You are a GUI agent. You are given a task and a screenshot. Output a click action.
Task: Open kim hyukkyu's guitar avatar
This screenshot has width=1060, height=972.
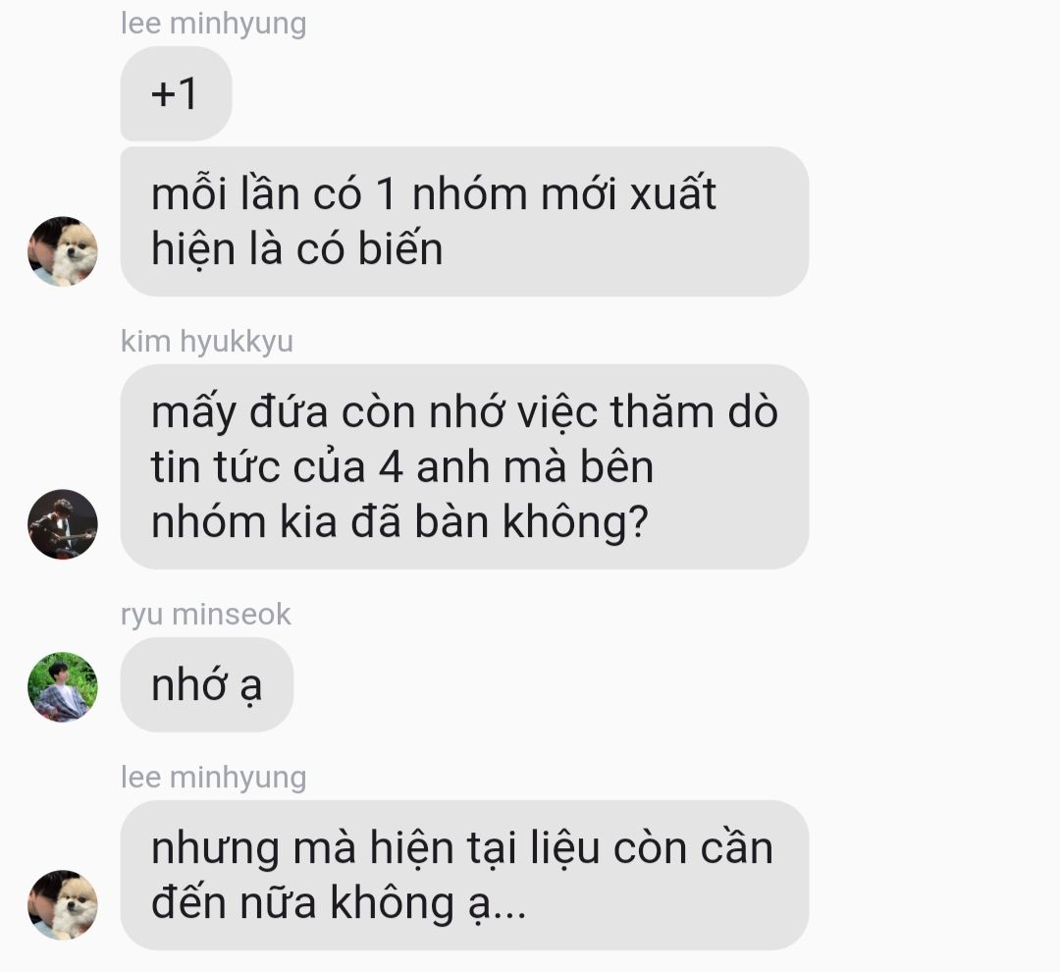tap(62, 524)
